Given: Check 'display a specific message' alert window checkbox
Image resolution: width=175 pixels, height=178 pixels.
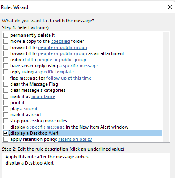Looking at the screenshot, I should pyautogui.click(x=6, y=127).
